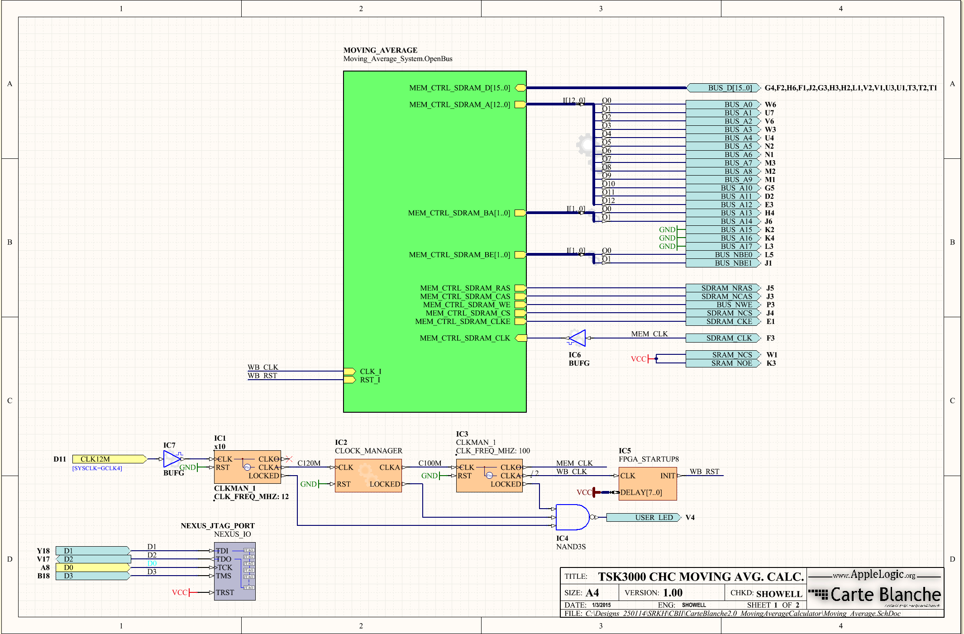Select the BUS_D[15..0] bus port
Image resolution: width=964 pixels, height=634 pixels.
723,88
